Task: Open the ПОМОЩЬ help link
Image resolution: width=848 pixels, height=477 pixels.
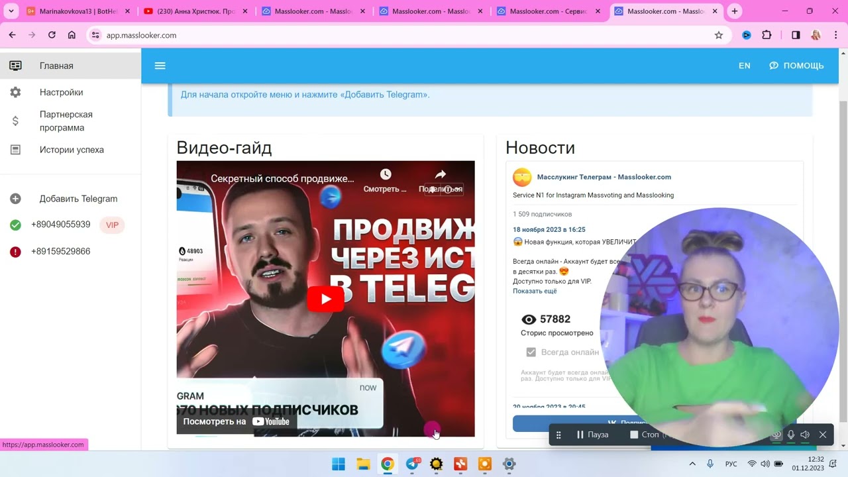Action: coord(796,66)
